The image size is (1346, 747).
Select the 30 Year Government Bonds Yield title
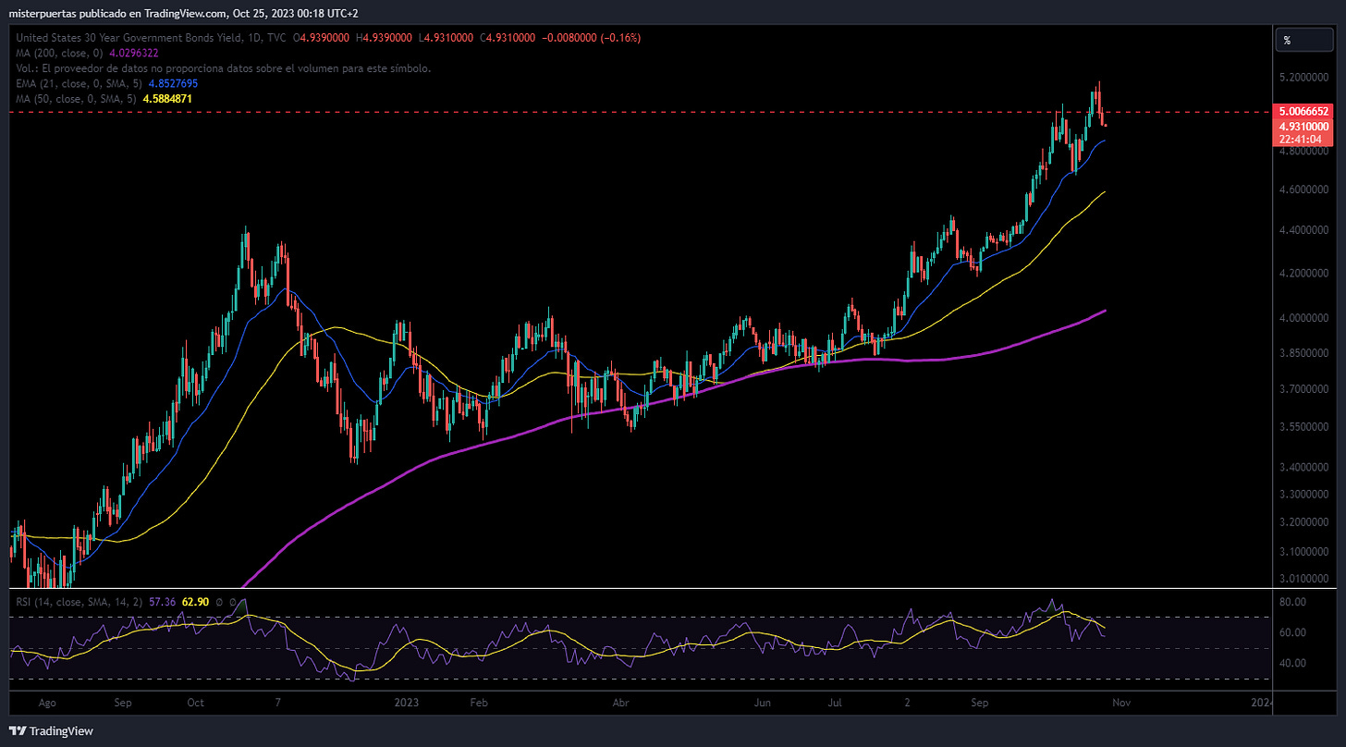click(x=149, y=38)
